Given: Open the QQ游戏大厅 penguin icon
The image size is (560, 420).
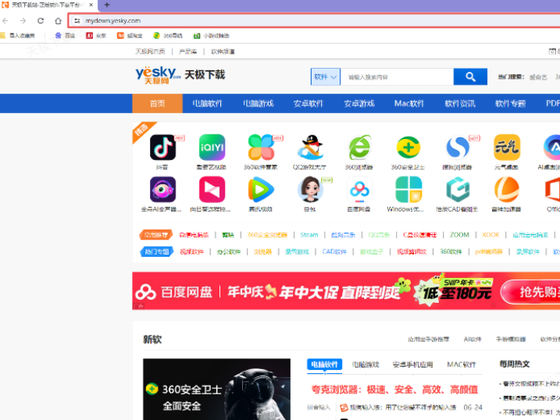Looking at the screenshot, I should (310, 147).
